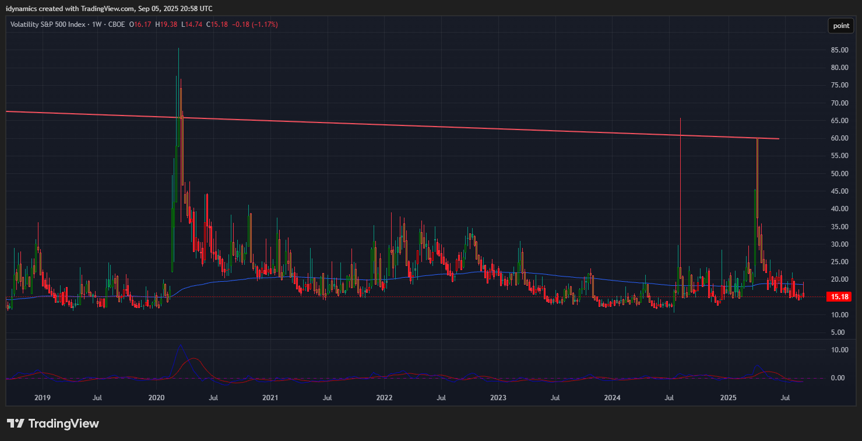
Task: Click the 20.00 price scale label
Action: point(839,279)
